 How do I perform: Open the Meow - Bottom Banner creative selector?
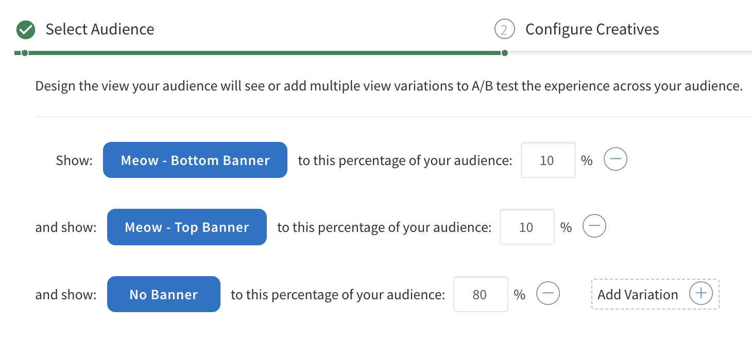point(195,160)
